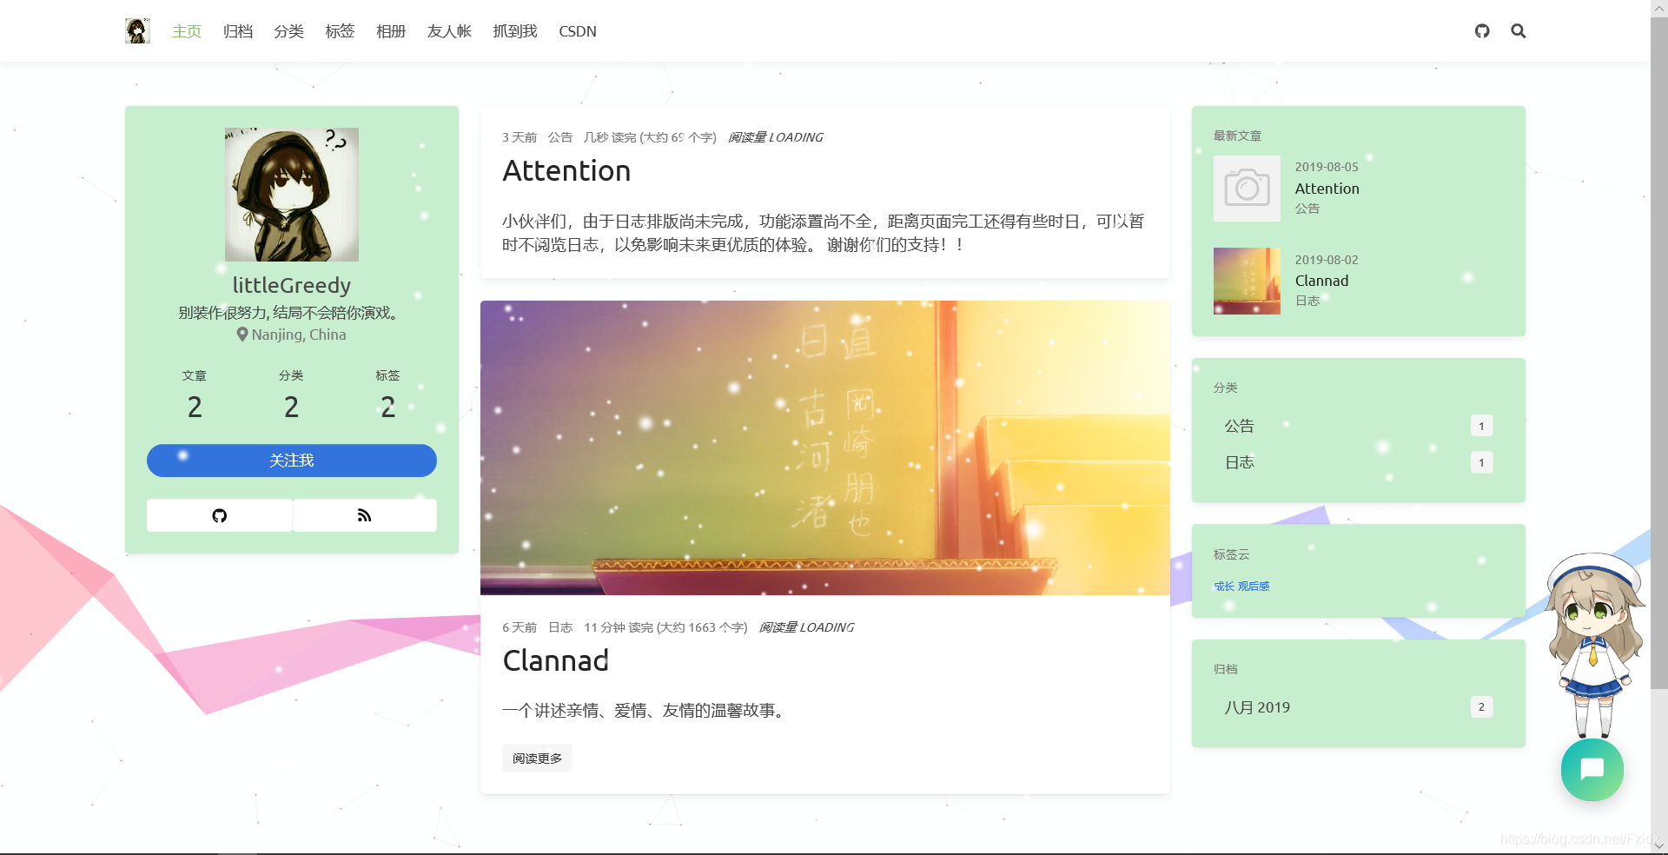The image size is (1668, 855).
Task: Open Attention in 最新文章 widget
Action: pos(1327,189)
